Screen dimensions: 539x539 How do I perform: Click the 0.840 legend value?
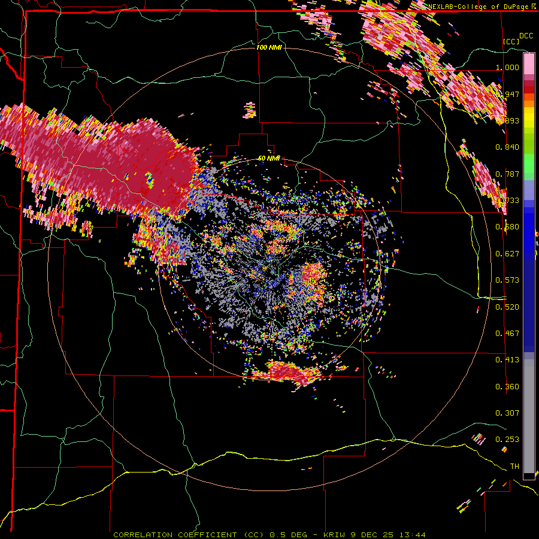507,147
